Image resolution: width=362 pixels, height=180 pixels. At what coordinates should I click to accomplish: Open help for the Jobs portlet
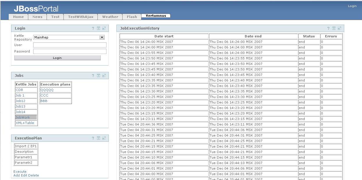[93, 76]
